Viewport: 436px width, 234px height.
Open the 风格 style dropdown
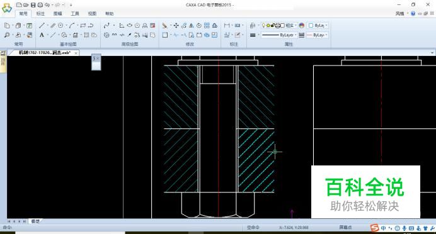point(401,13)
